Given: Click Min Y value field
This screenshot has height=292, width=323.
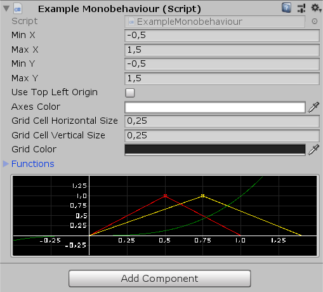Looking at the screenshot, I should tap(222, 64).
